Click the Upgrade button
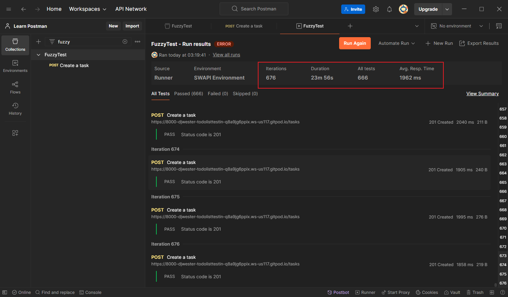Image resolution: width=508 pixels, height=297 pixels. click(428, 9)
